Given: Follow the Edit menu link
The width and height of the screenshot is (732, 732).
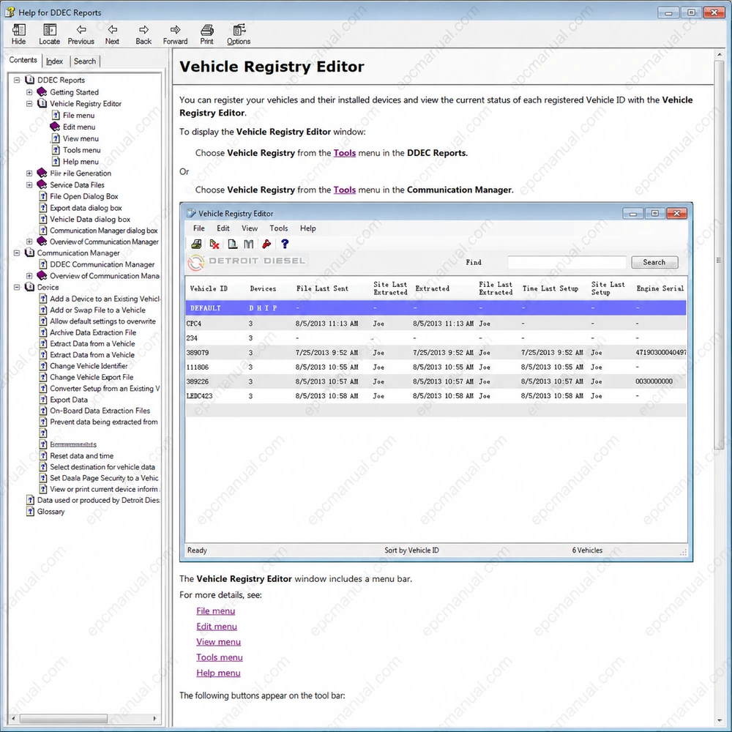Looking at the screenshot, I should 217,626.
